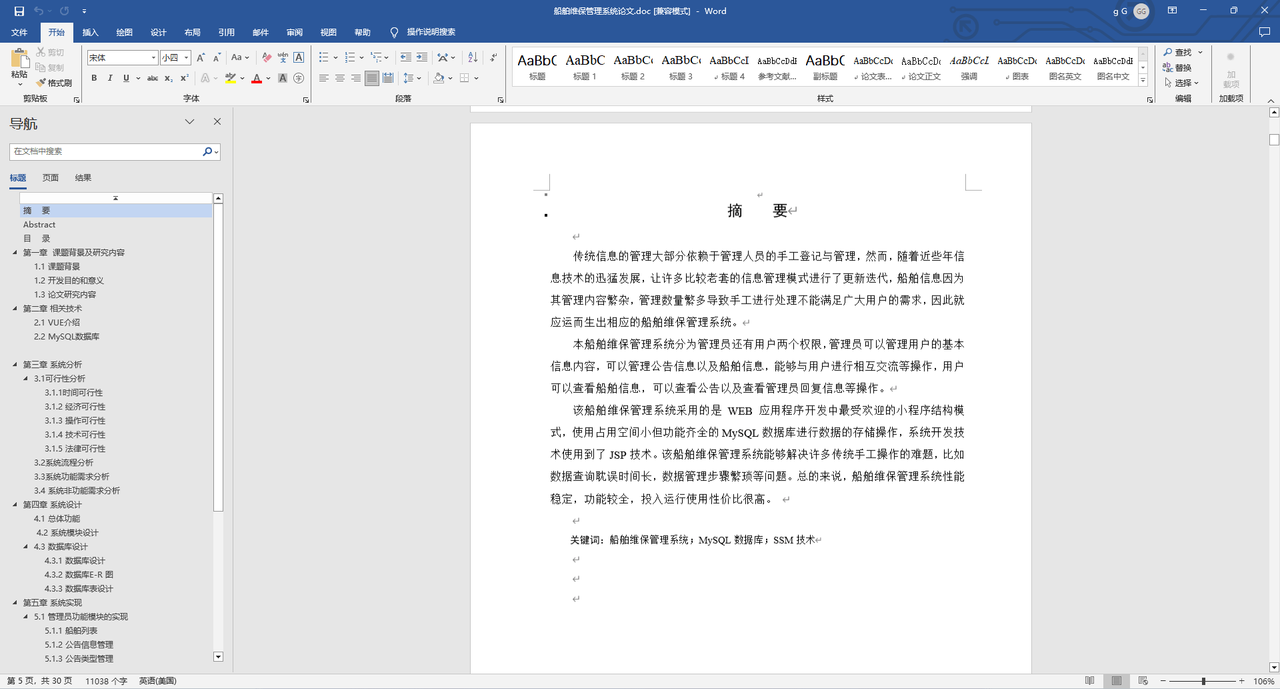
Task: Click the Clear All Formatting icon
Action: 265,57
